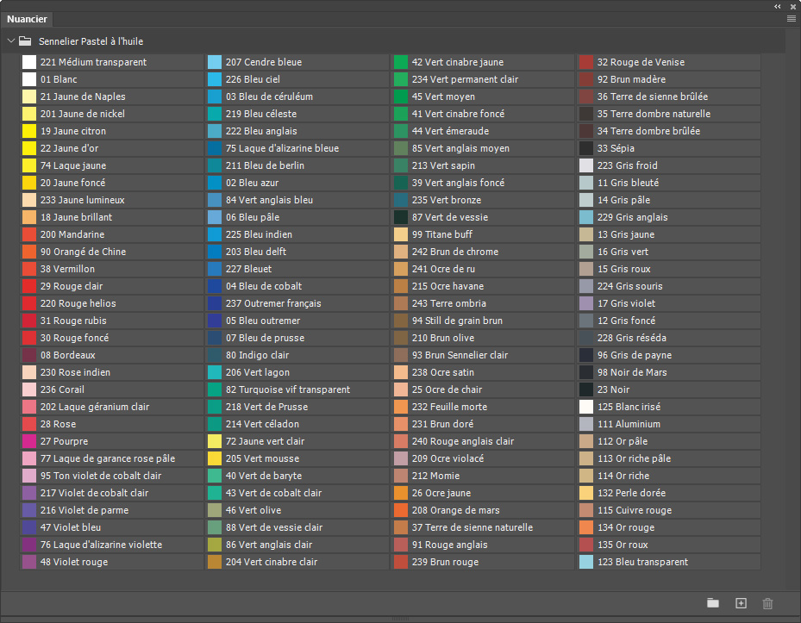Click the delete swatch trash icon
Viewport: 801px width, 623px height.
point(767,603)
